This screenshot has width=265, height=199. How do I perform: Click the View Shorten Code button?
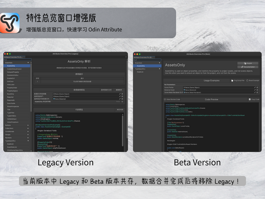pos(172,99)
